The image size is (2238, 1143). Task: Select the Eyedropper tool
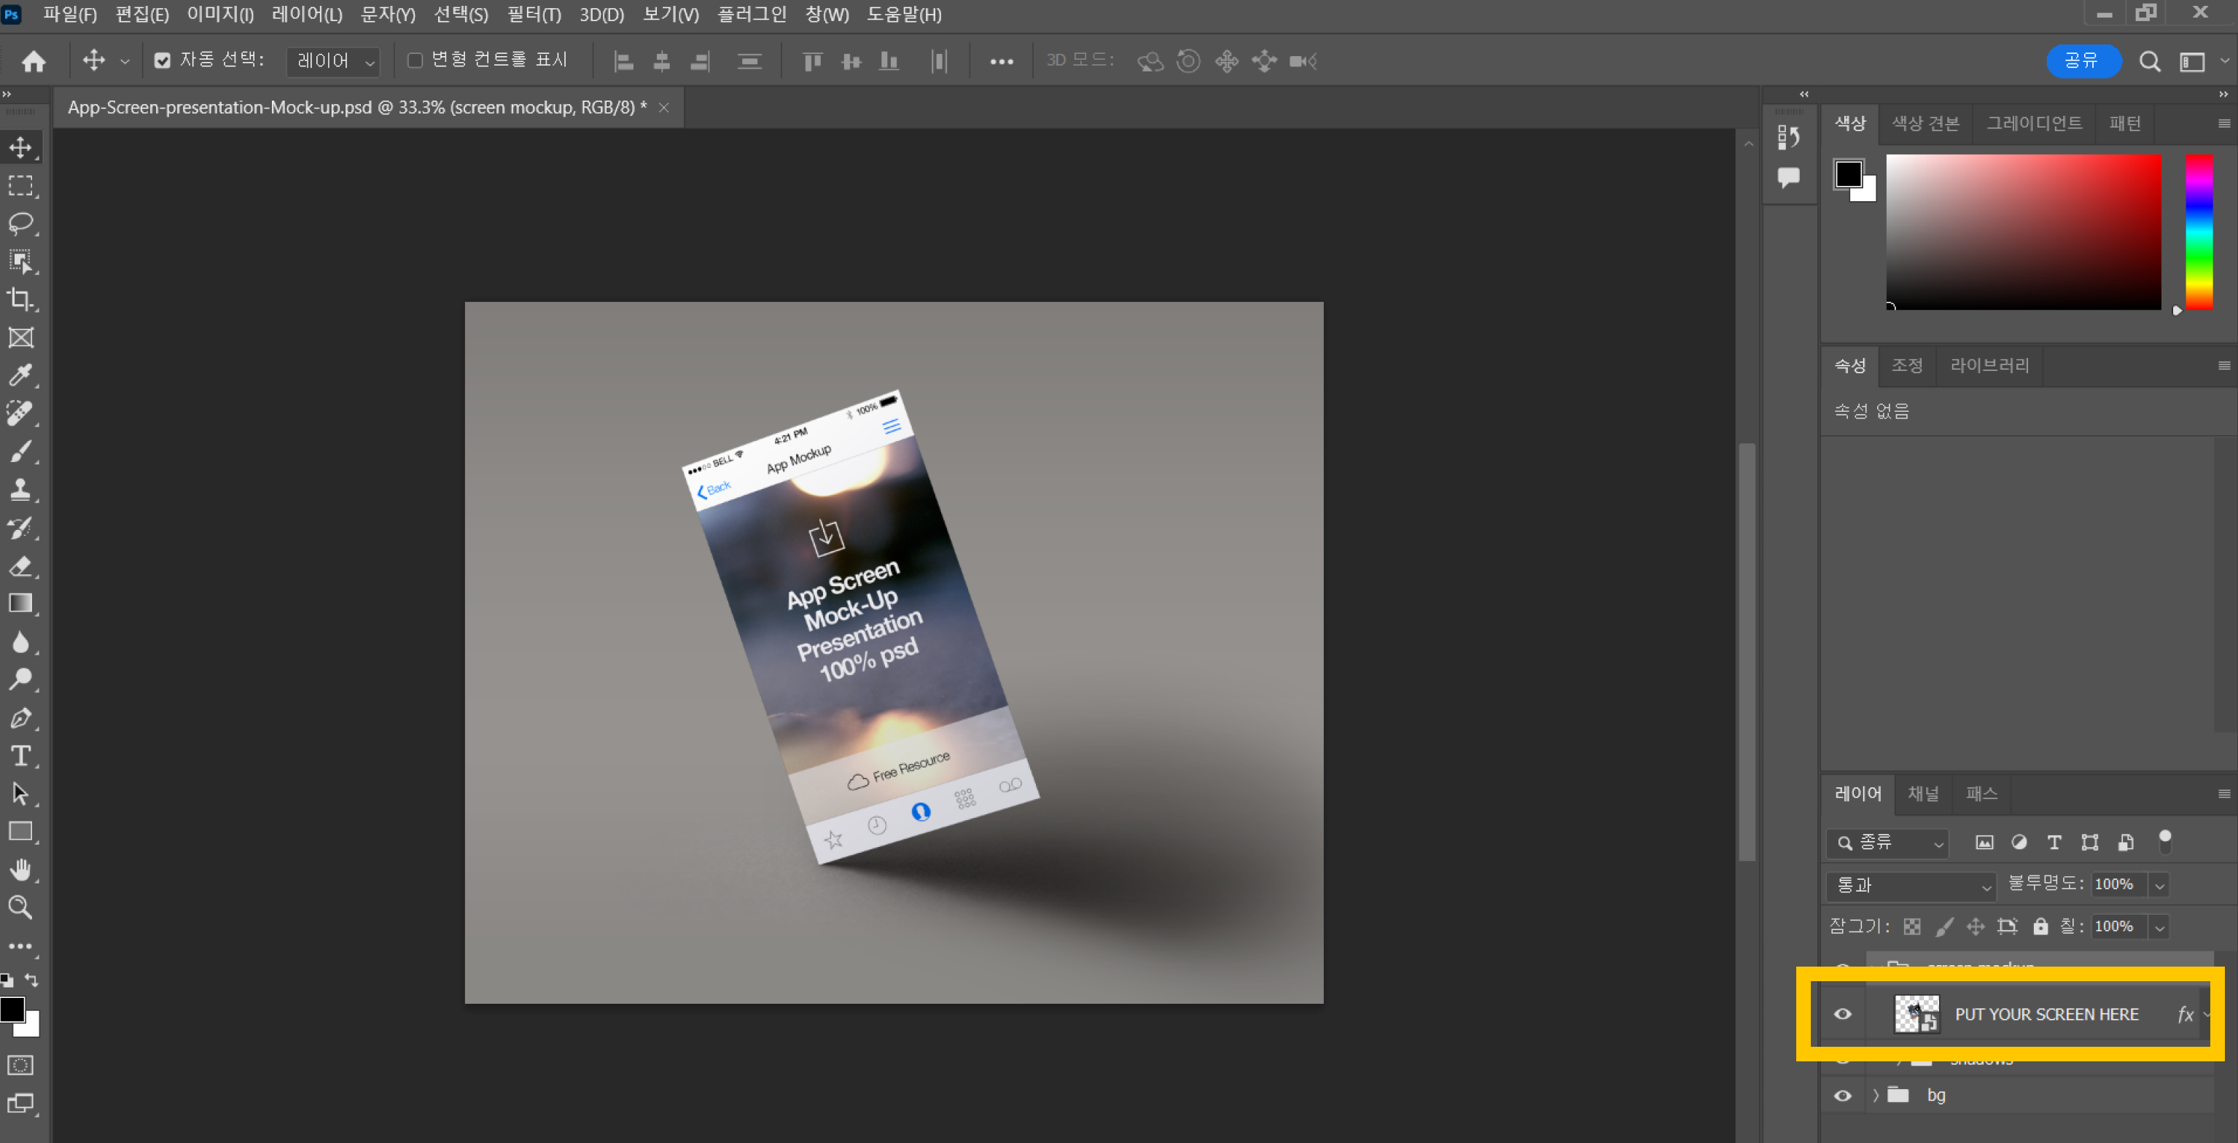20,376
